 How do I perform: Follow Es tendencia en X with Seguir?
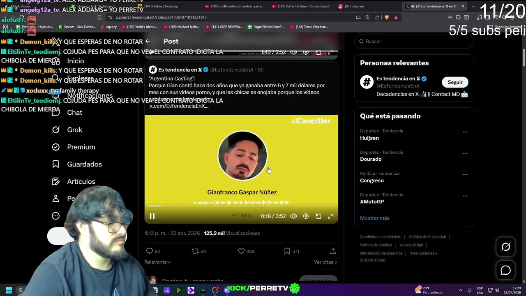[x=455, y=82]
